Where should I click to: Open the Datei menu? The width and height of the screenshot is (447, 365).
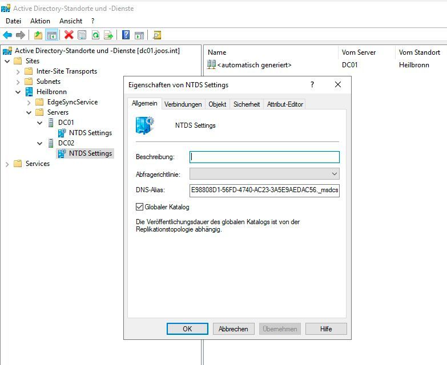click(x=13, y=21)
